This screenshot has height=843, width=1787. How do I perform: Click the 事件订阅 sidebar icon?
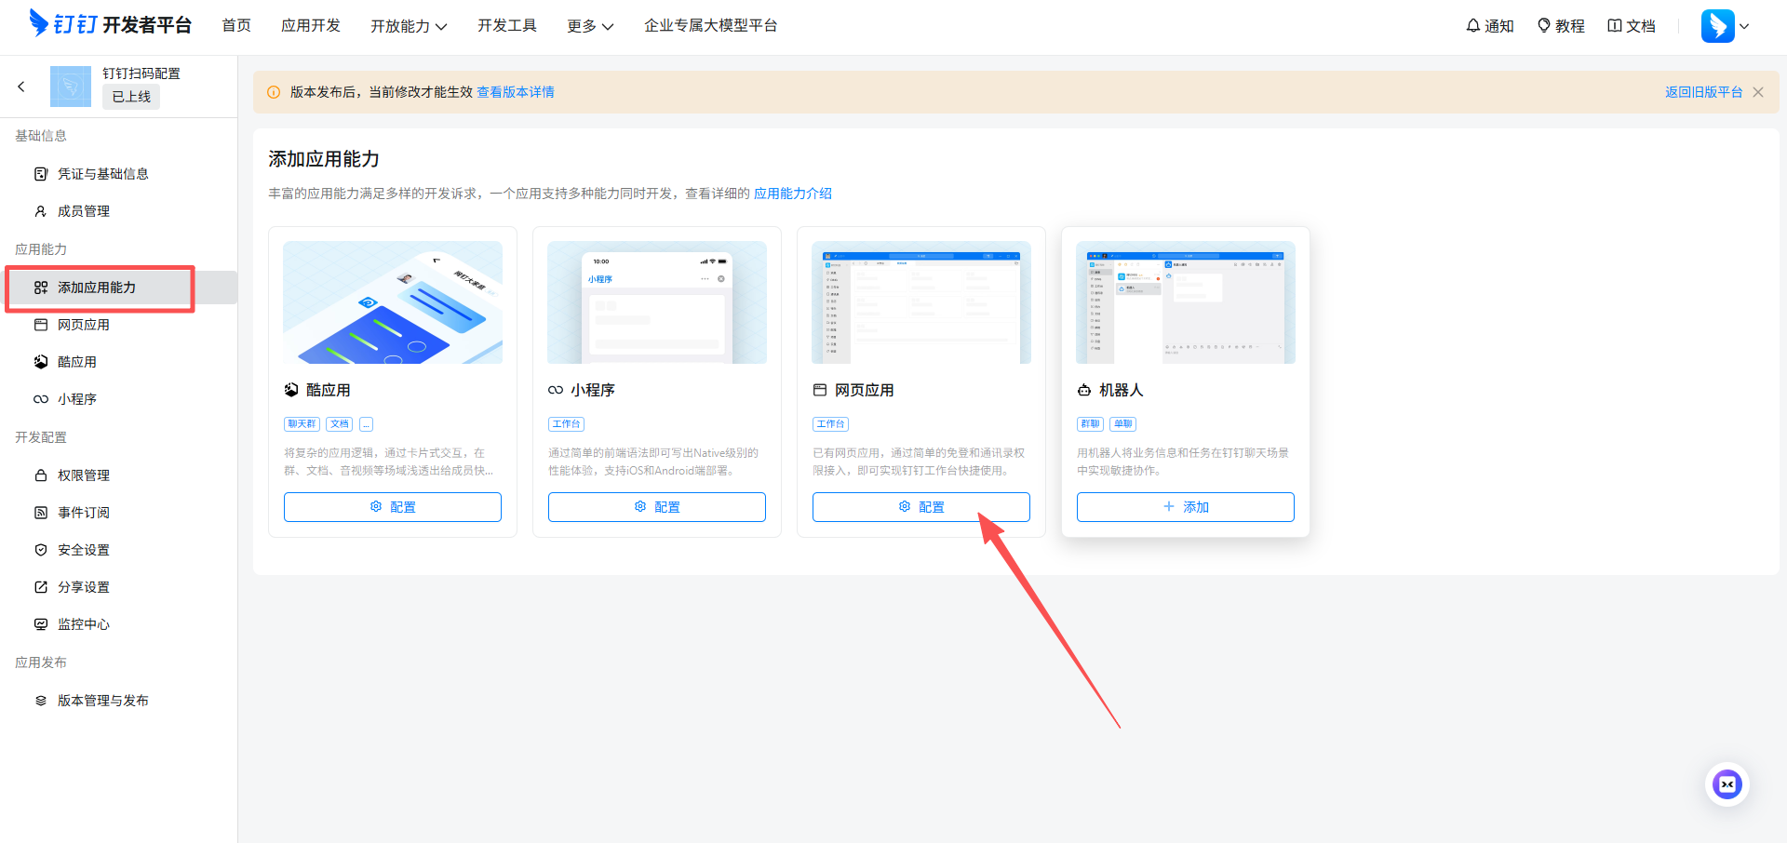coord(41,513)
